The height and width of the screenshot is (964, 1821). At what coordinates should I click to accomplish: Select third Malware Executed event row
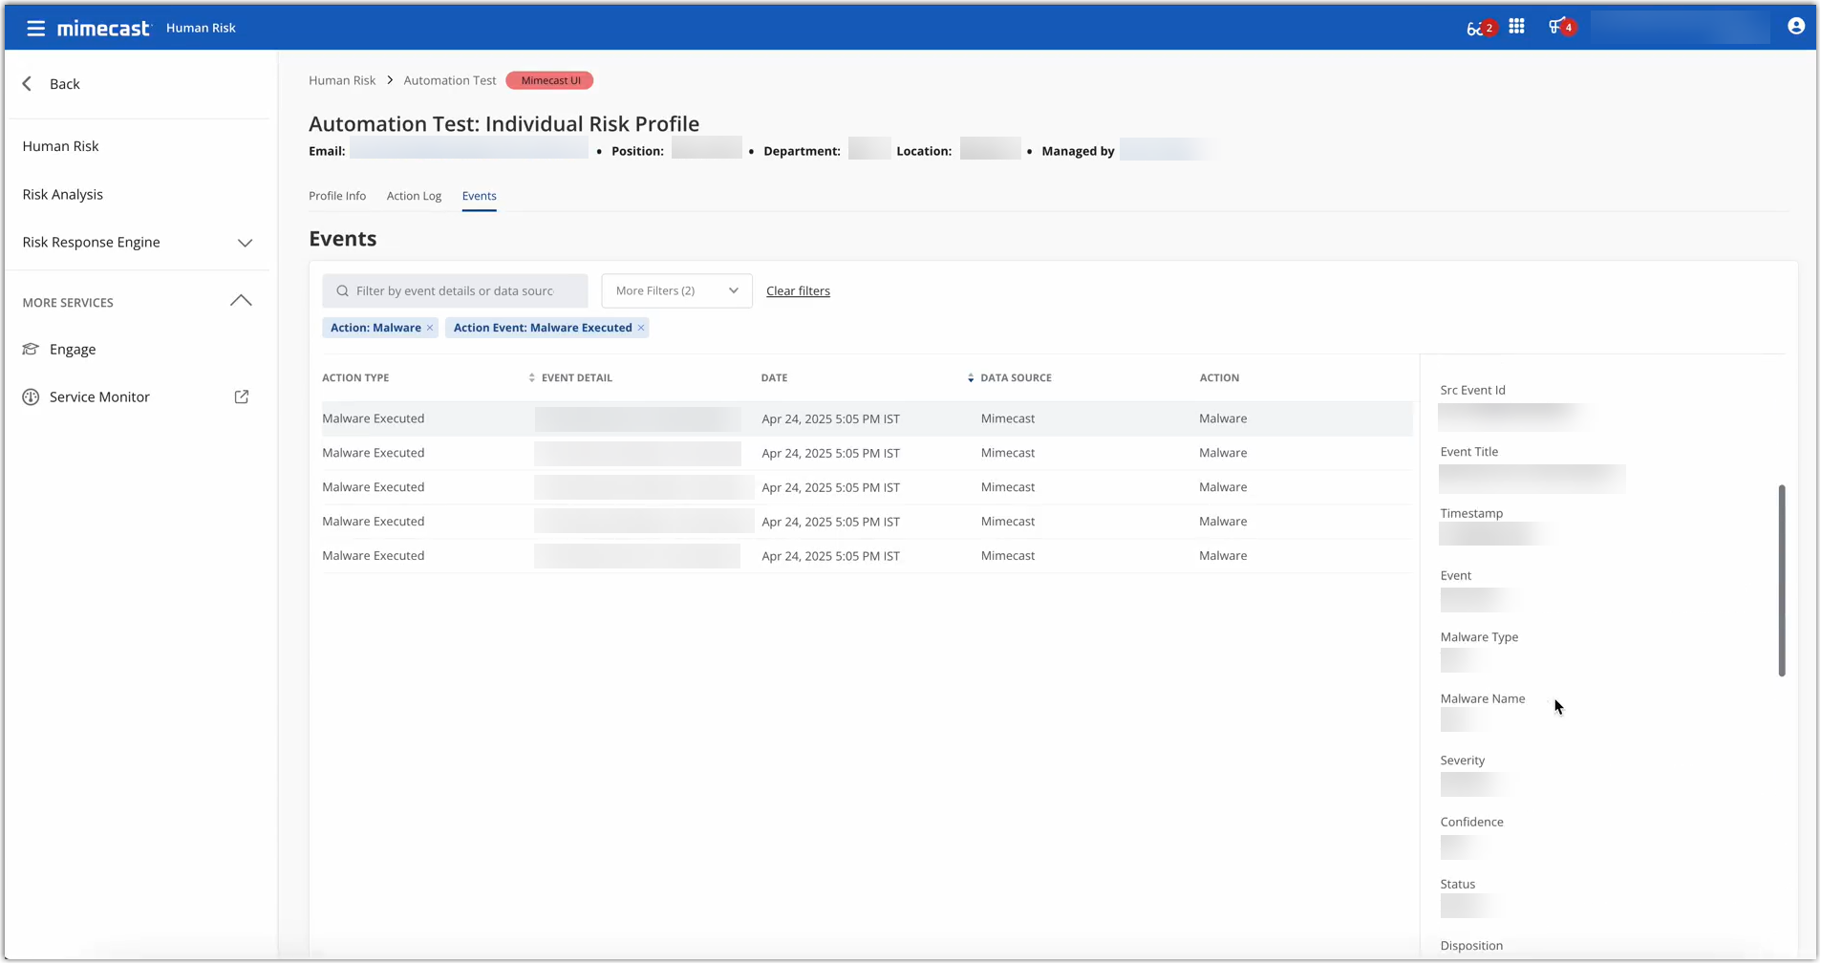[867, 487]
